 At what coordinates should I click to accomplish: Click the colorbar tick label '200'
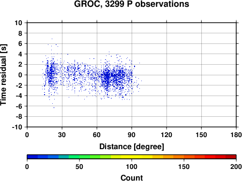pyautogui.click(x=236, y=167)
